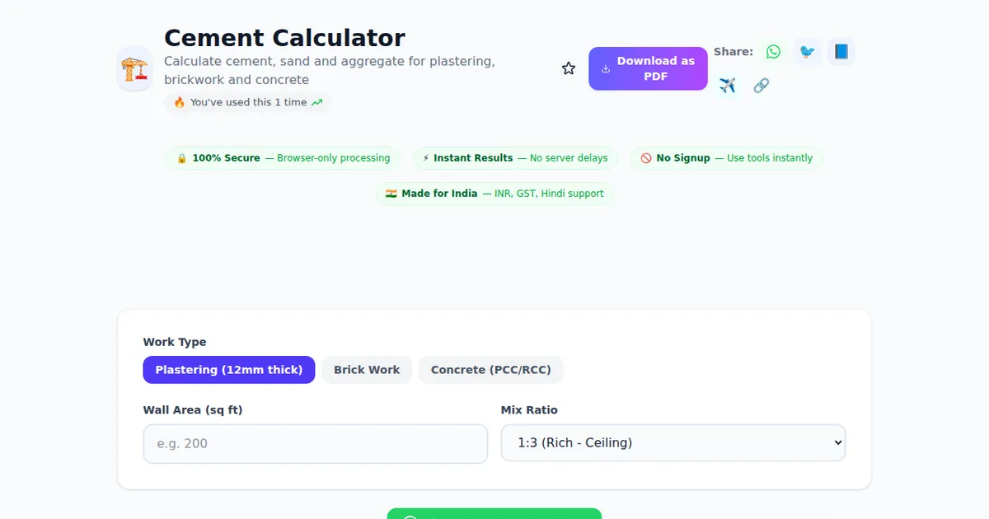The width and height of the screenshot is (989, 519).
Task: Choose Concrete (PCC/RCC) work type
Action: [491, 370]
